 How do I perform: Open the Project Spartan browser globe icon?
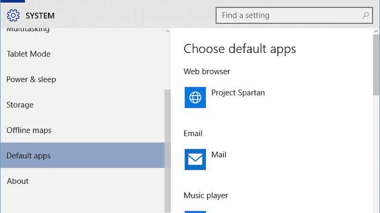(x=195, y=98)
